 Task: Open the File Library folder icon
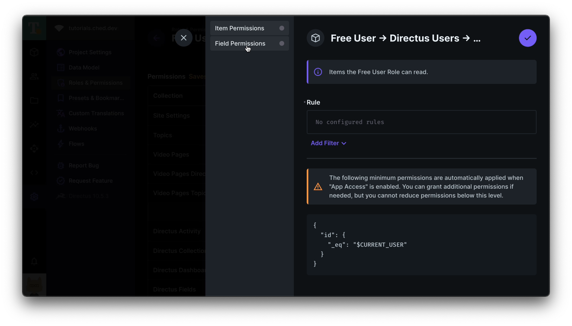tap(34, 100)
